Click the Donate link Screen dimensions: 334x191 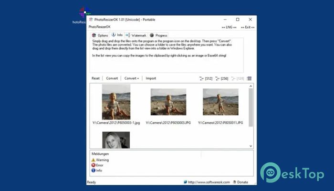pos(242,182)
